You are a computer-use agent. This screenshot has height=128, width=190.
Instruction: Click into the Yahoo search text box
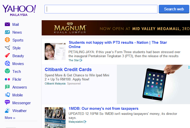101,9
